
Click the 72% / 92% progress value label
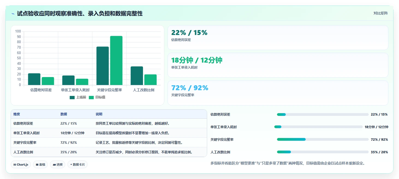tap(379, 140)
